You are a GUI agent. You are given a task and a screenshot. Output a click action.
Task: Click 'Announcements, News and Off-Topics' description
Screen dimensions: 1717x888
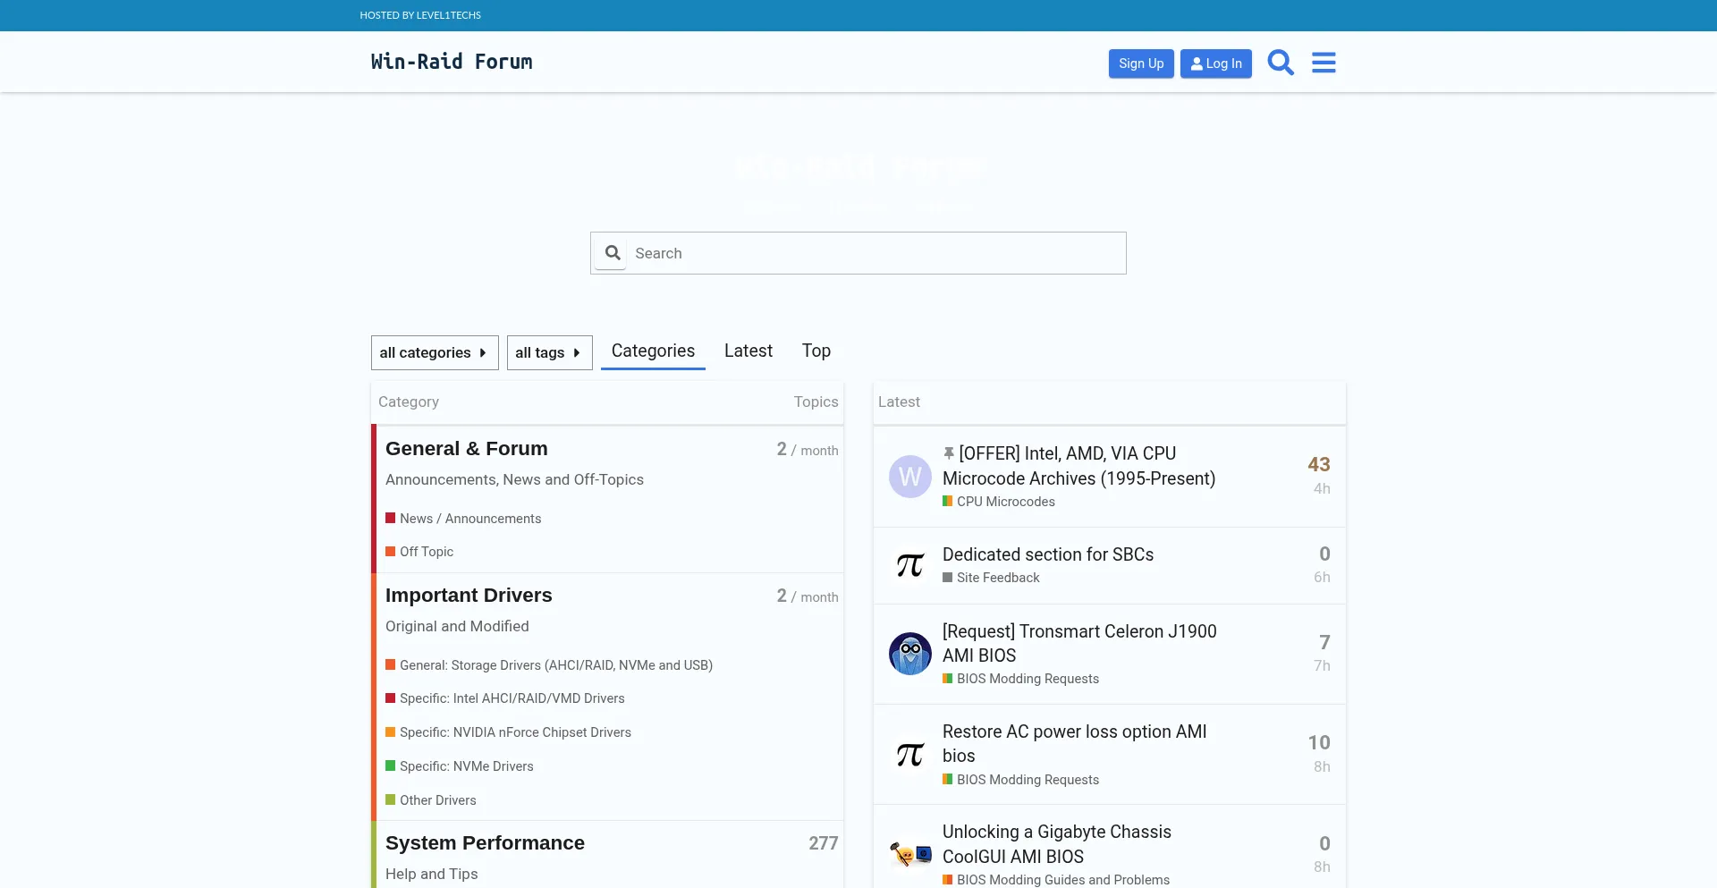(514, 479)
